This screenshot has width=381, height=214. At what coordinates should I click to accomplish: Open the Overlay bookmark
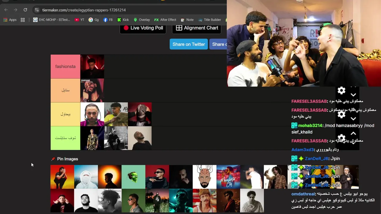point(141,20)
